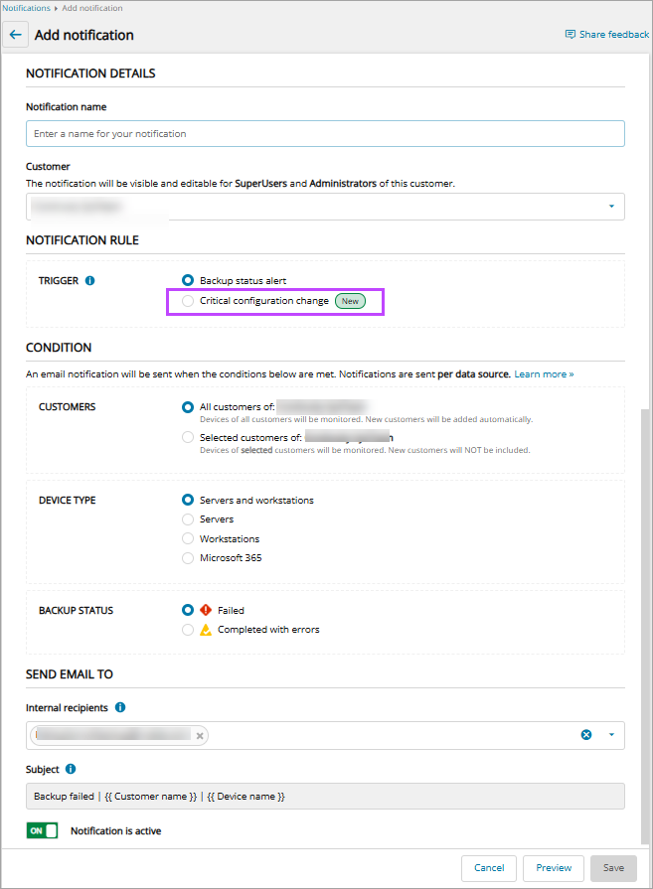Click the Preview button
Viewport: 653px width, 889px height.
pyautogui.click(x=554, y=868)
